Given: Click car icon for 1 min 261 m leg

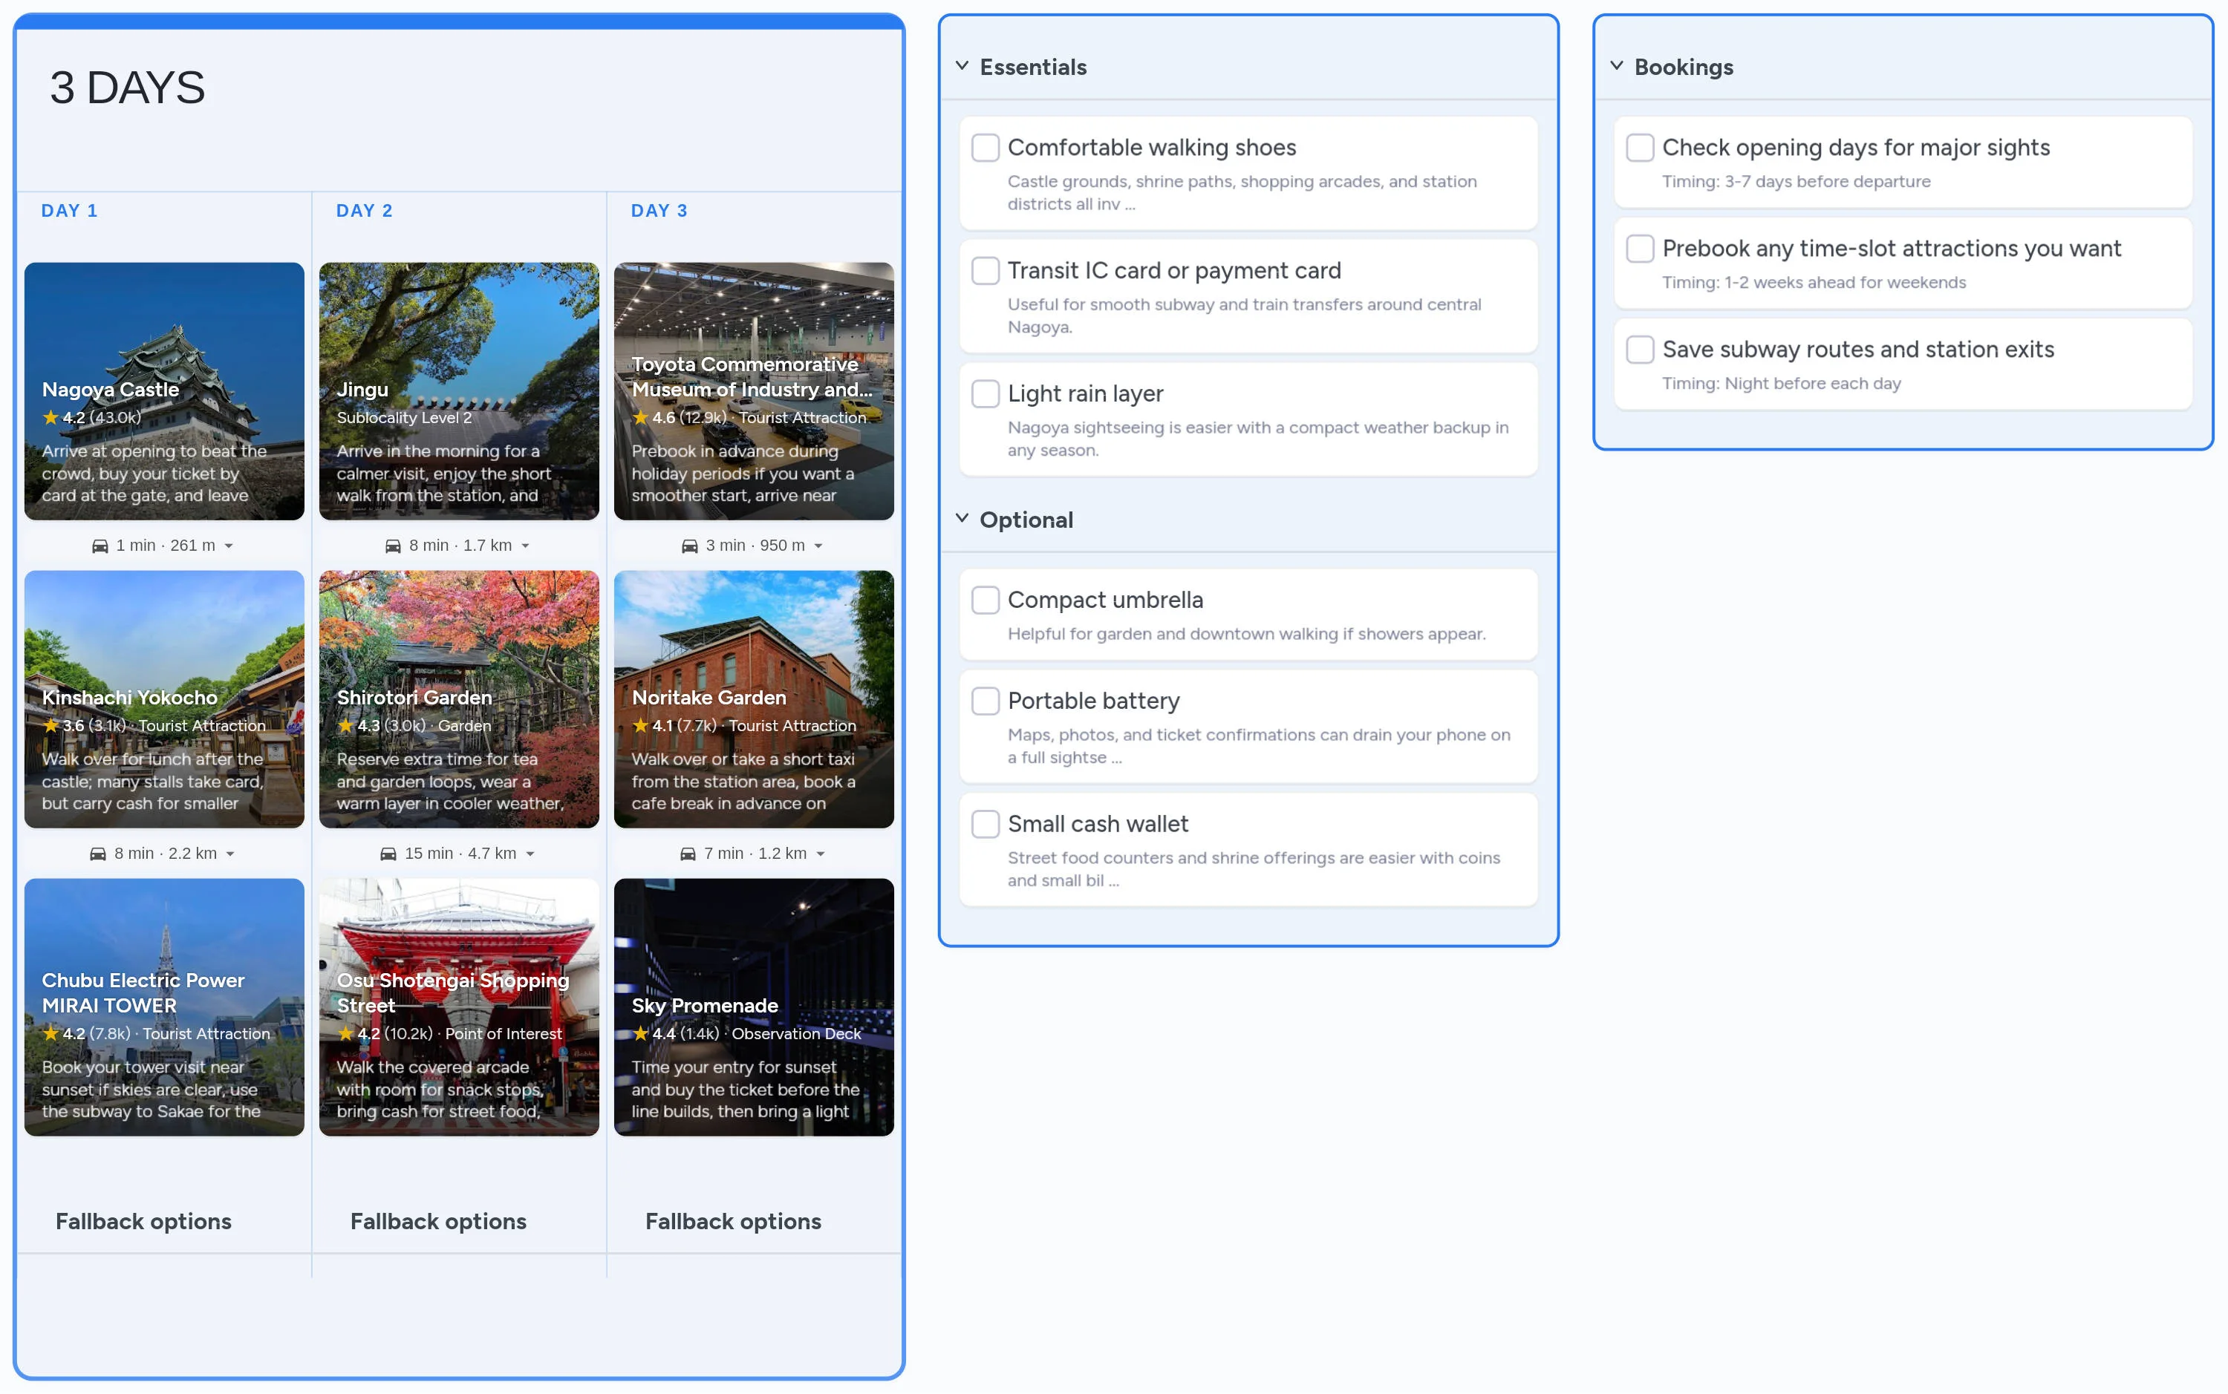Looking at the screenshot, I should [x=100, y=546].
